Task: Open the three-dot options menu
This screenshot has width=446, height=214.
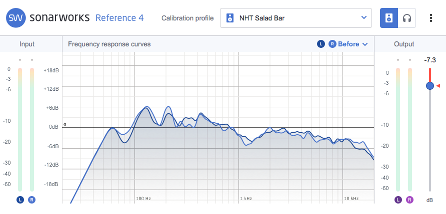Action: pos(431,18)
